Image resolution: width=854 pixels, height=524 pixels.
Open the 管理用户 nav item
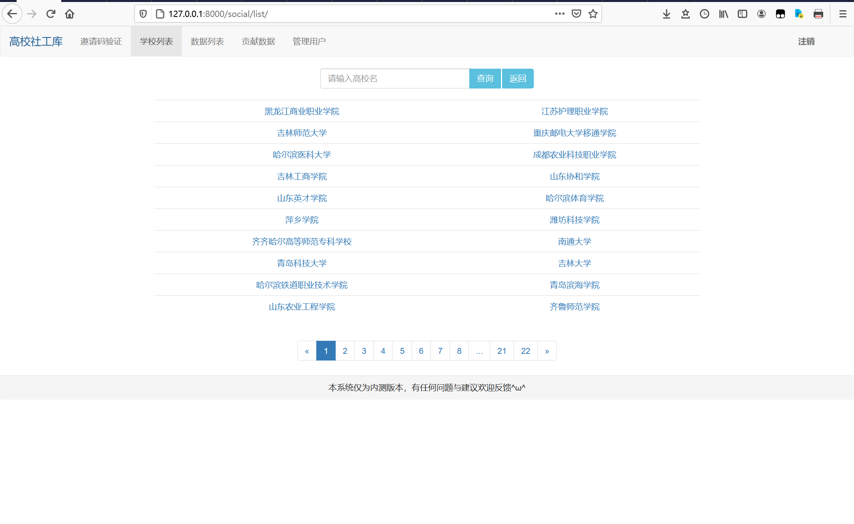click(x=309, y=41)
